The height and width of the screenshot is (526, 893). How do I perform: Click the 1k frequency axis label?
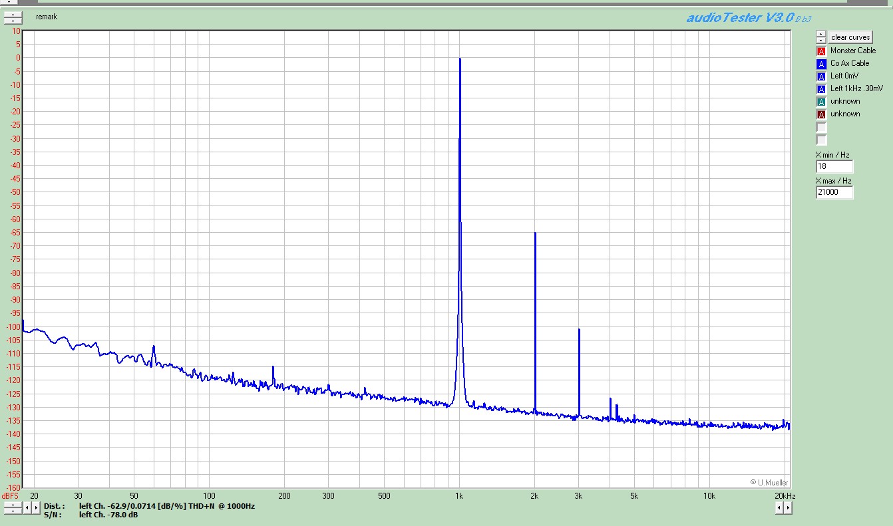tap(459, 496)
